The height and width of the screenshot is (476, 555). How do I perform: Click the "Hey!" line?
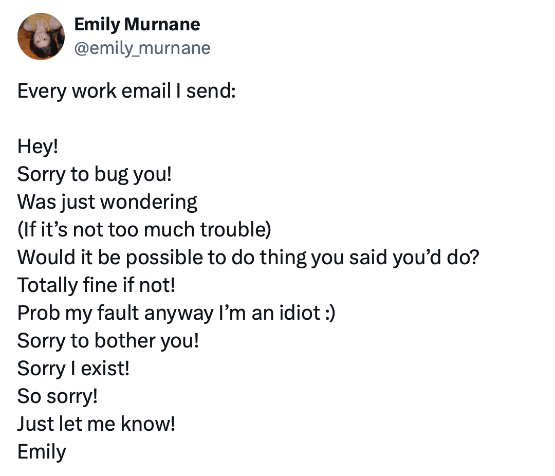pos(38,147)
